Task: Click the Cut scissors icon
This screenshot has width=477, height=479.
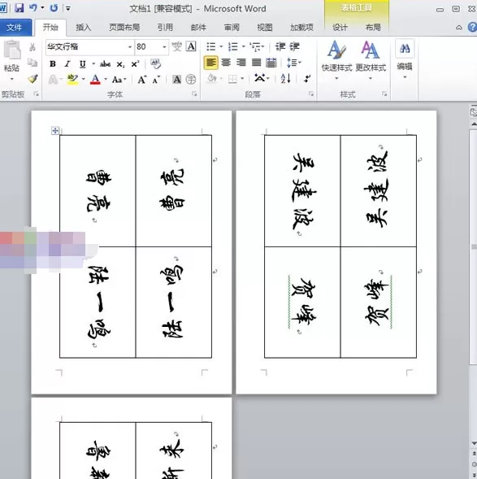Action: [33, 47]
